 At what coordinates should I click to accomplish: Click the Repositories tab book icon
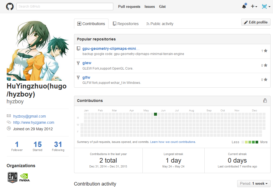click(114, 24)
